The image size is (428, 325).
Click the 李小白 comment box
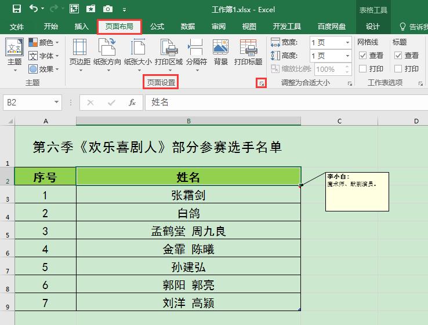click(x=357, y=192)
